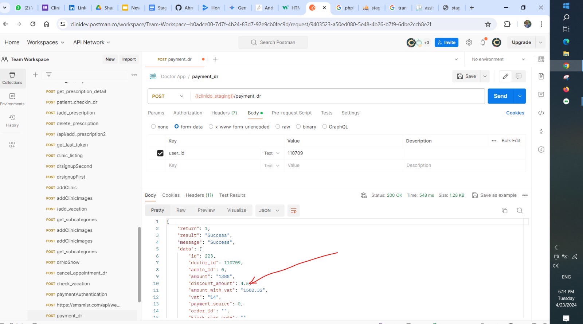Open Postman settings gear icon
This screenshot has height=324, width=583.
point(469,43)
